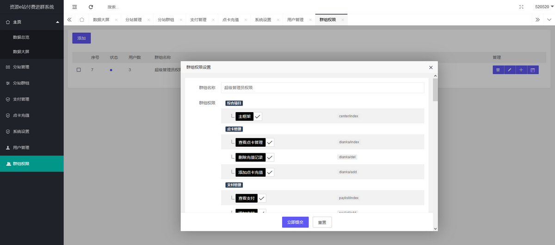
Task: Toggle the 删除充值记录 permission checkbox
Action: pos(270,157)
